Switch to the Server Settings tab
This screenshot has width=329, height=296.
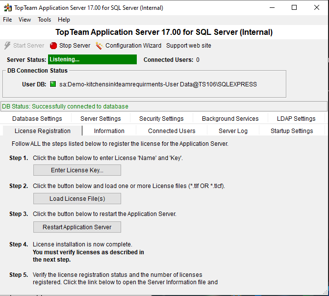tap(101, 118)
